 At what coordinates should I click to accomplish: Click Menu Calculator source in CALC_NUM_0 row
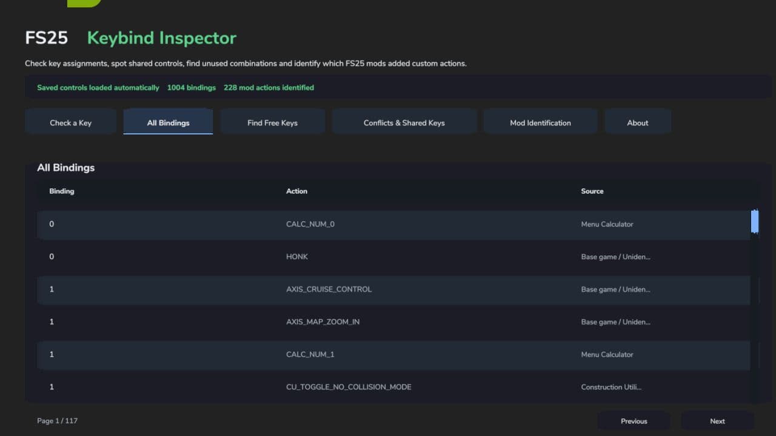[607, 224]
